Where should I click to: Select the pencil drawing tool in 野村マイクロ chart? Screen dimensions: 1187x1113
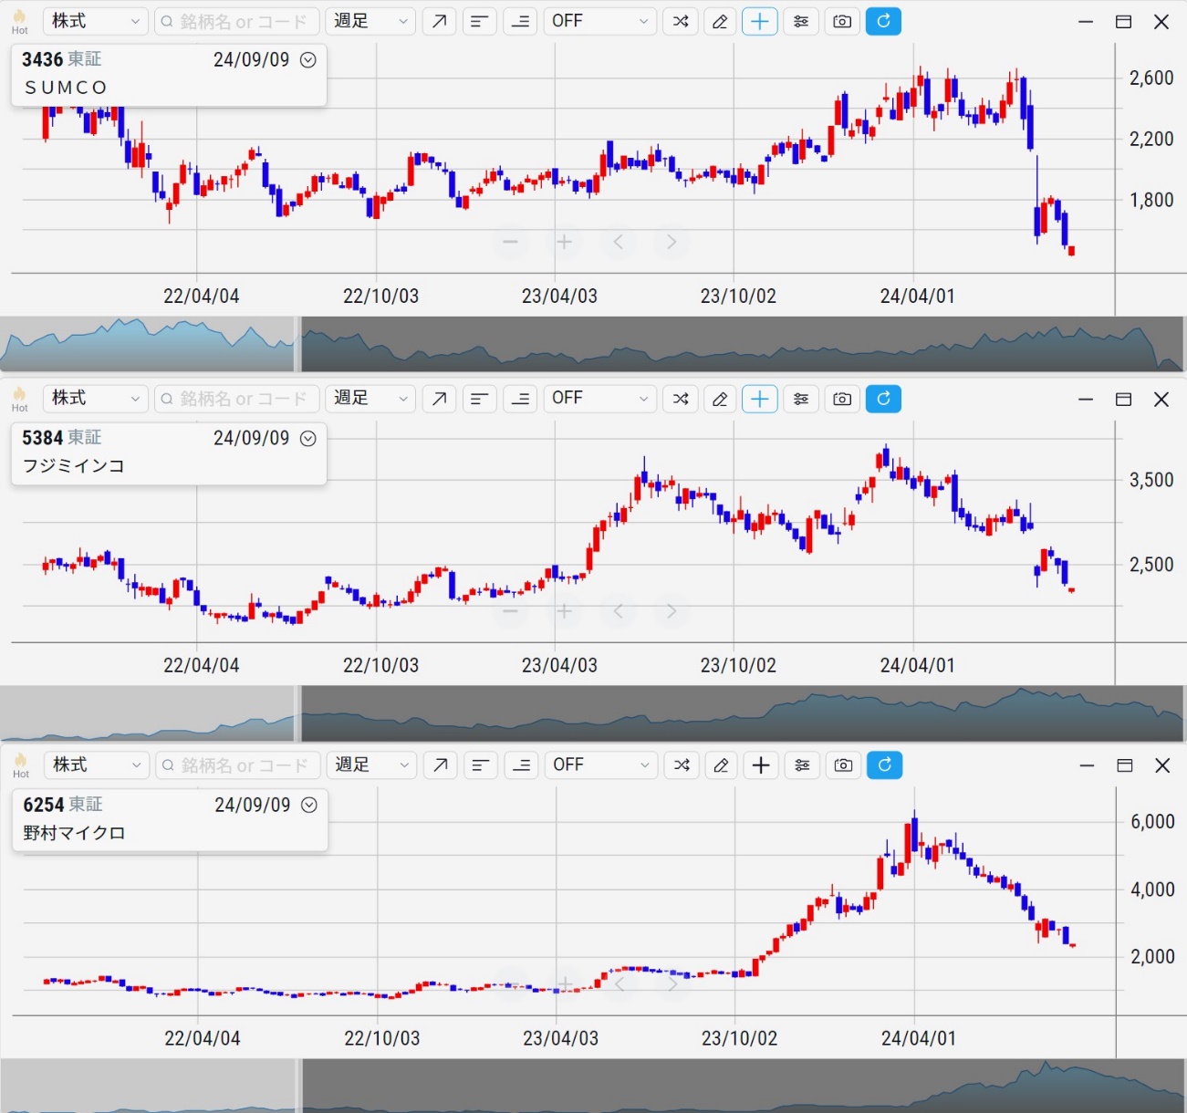(x=721, y=765)
